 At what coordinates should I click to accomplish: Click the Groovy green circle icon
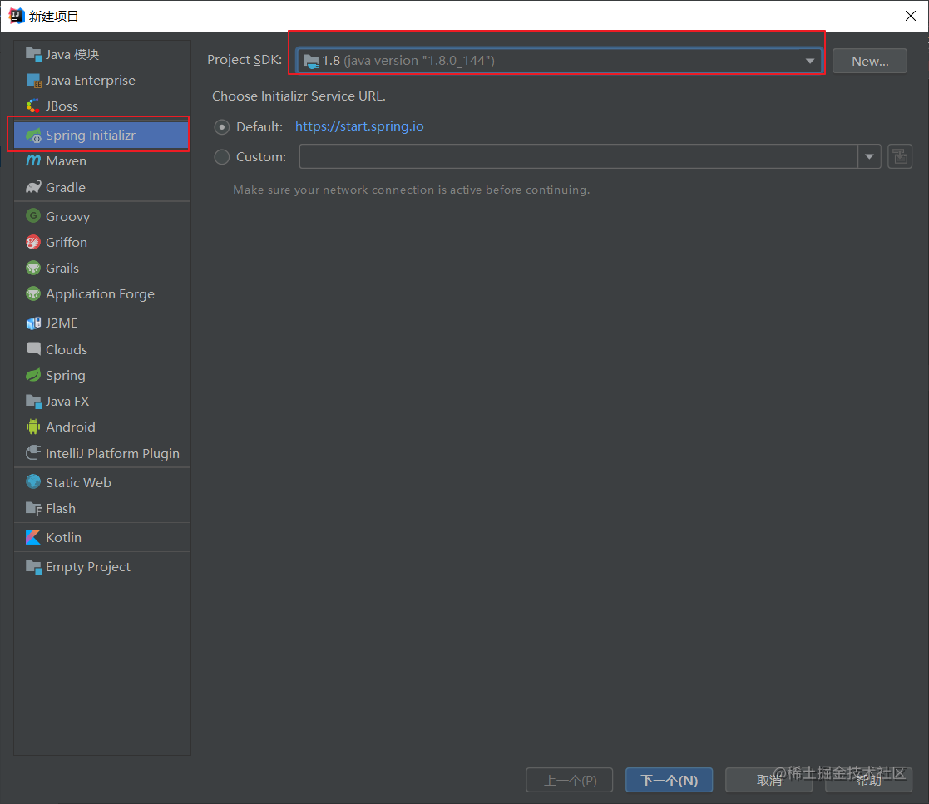coord(33,215)
